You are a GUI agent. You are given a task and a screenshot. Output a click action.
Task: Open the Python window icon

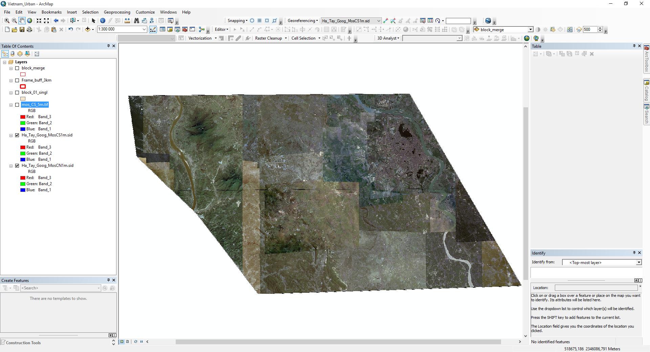coord(192,29)
